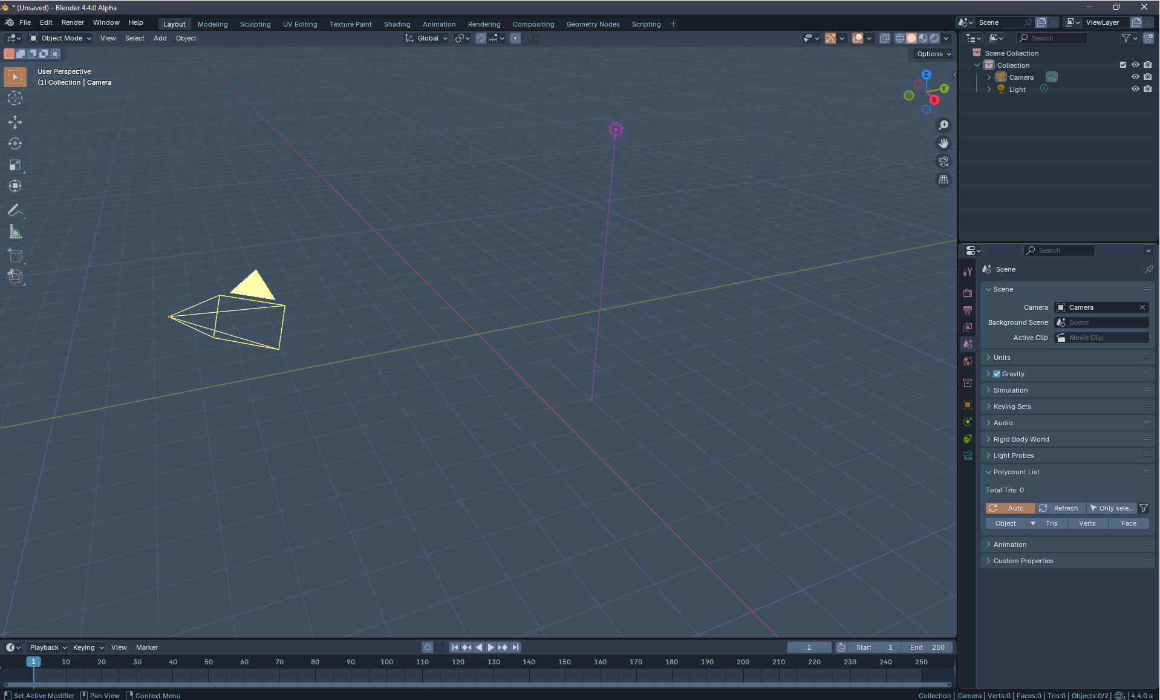Open the Render menu
Image resolution: width=1160 pixels, height=700 pixels.
pos(73,22)
